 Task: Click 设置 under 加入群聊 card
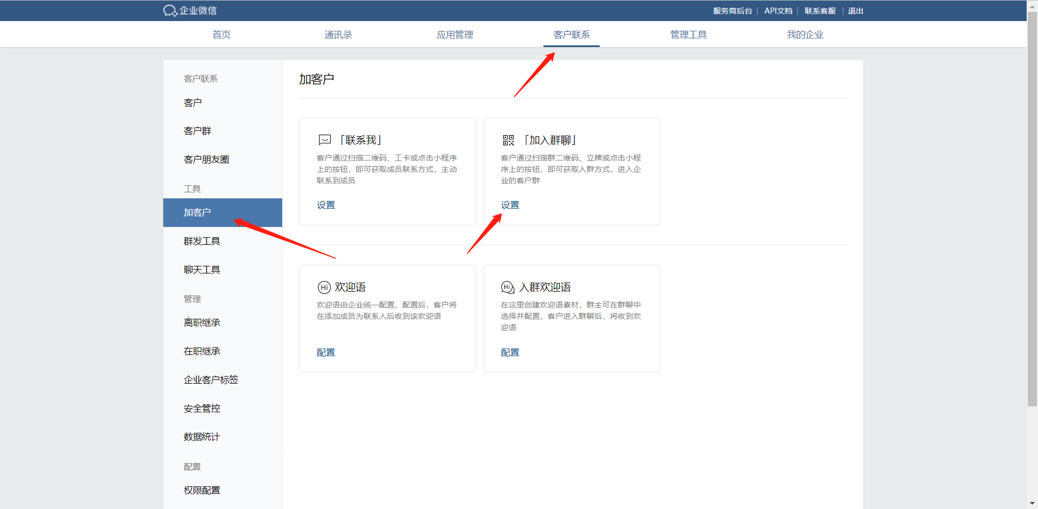point(510,205)
